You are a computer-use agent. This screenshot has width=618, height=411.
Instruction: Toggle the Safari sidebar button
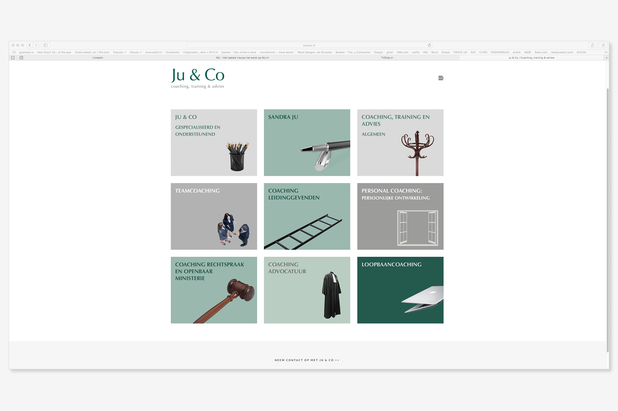pyautogui.click(x=45, y=45)
